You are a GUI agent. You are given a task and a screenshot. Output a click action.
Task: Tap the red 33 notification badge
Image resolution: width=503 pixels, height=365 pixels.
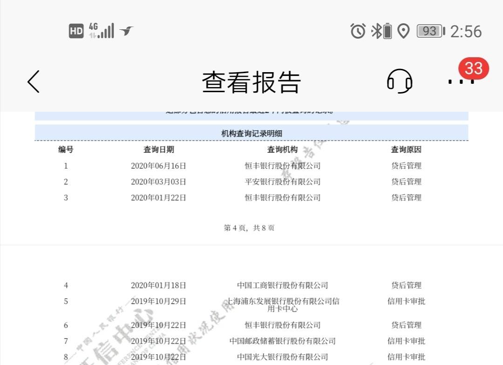point(474,68)
